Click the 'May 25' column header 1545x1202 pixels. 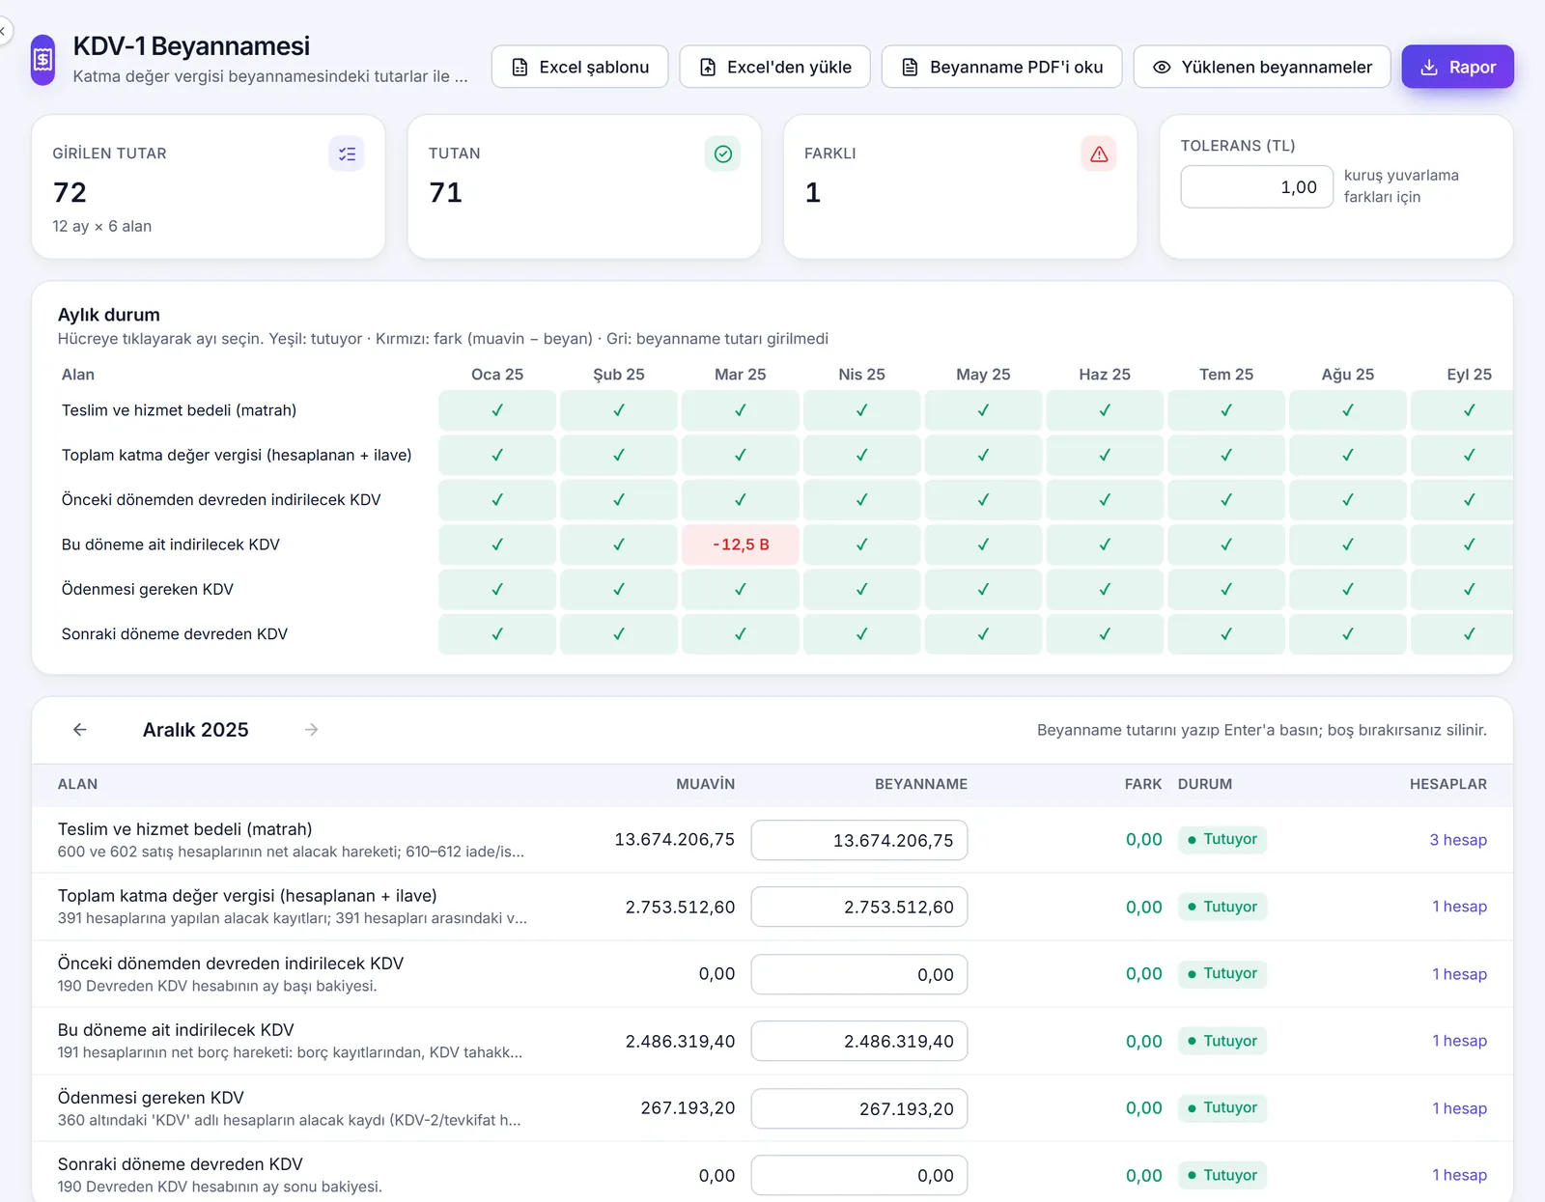pos(983,375)
